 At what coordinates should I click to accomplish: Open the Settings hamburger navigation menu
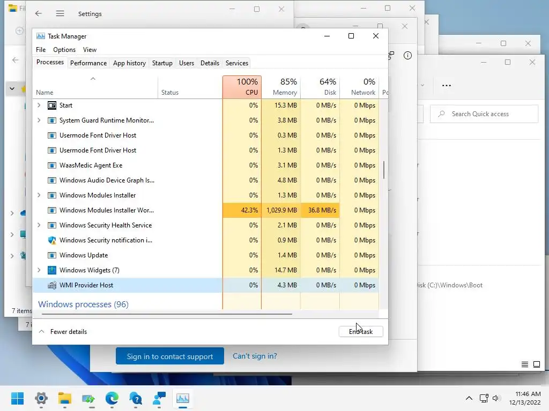click(60, 13)
